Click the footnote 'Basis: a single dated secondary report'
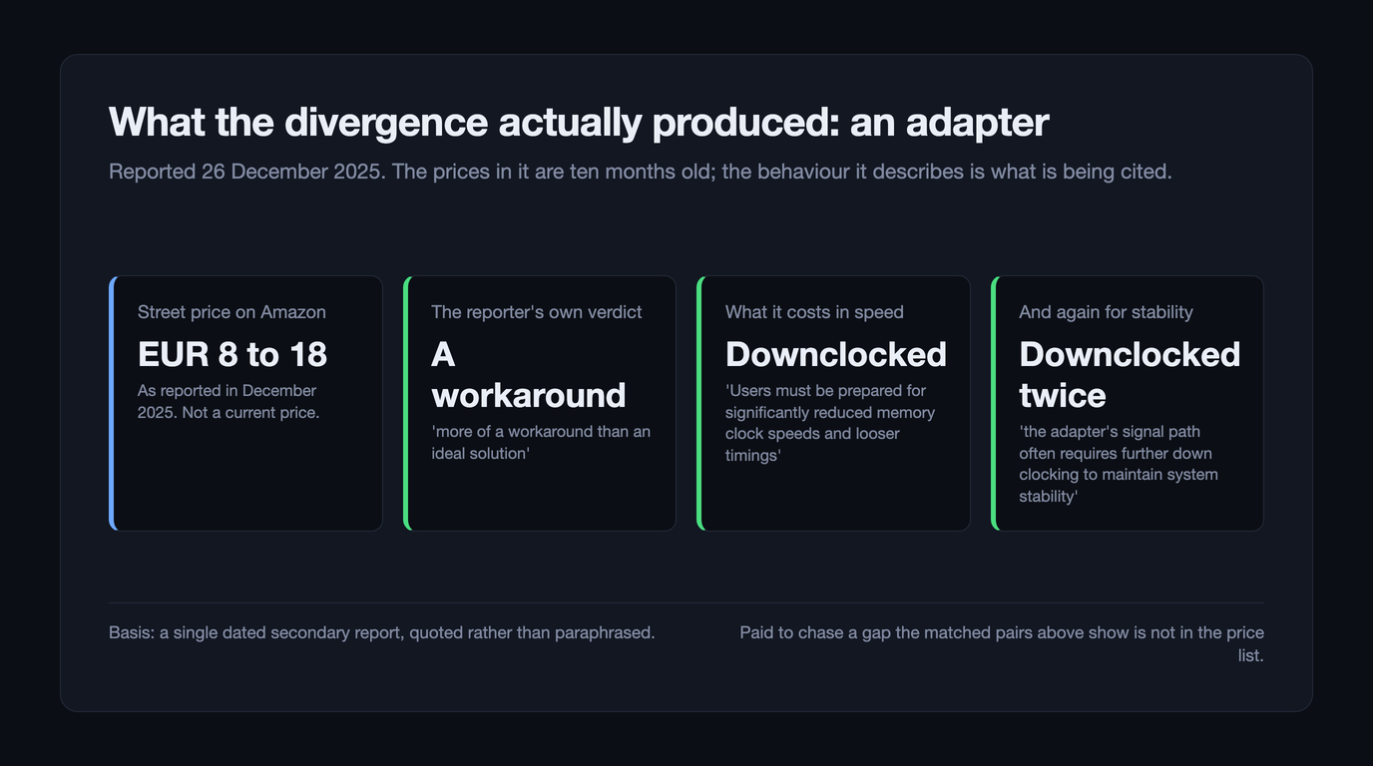Screen dimensions: 1373x766 coord(382,632)
